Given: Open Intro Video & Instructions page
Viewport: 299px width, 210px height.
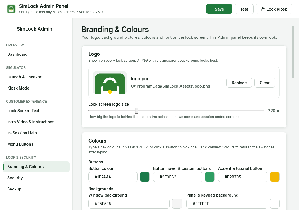Looking at the screenshot, I should 36,122.
